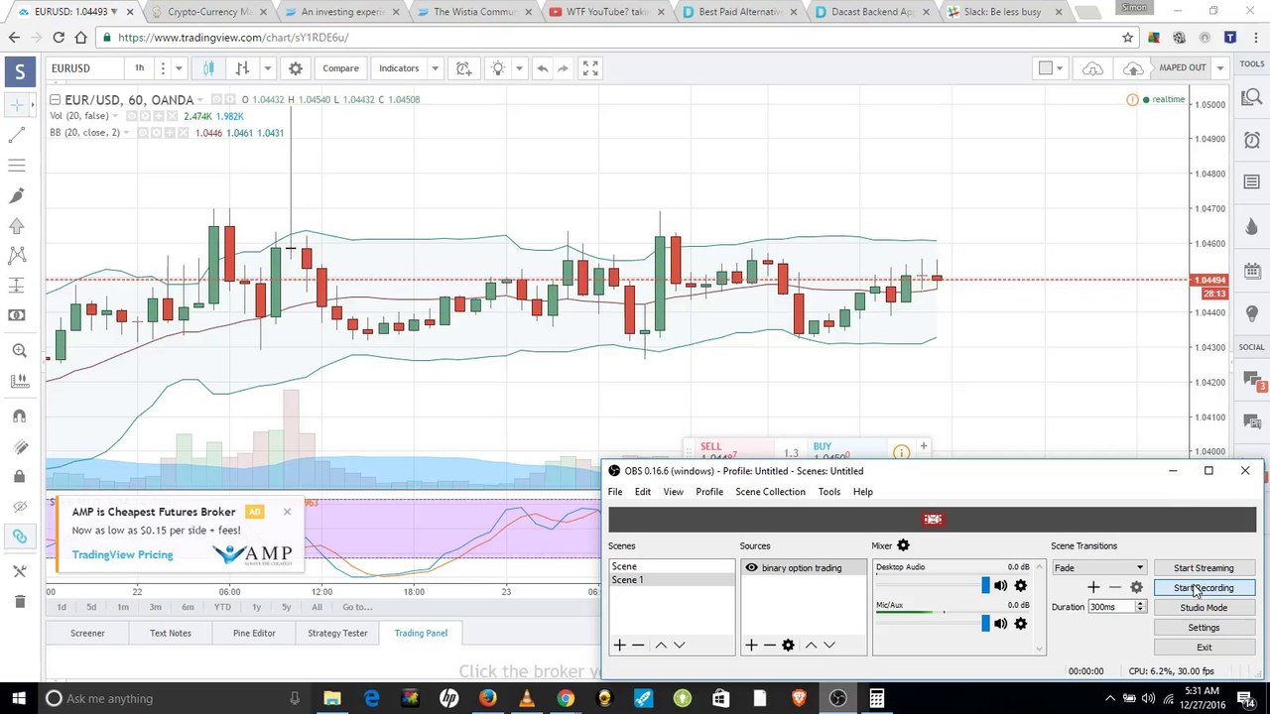Click the trash remove drawings icon
1270x714 pixels.
click(x=19, y=601)
